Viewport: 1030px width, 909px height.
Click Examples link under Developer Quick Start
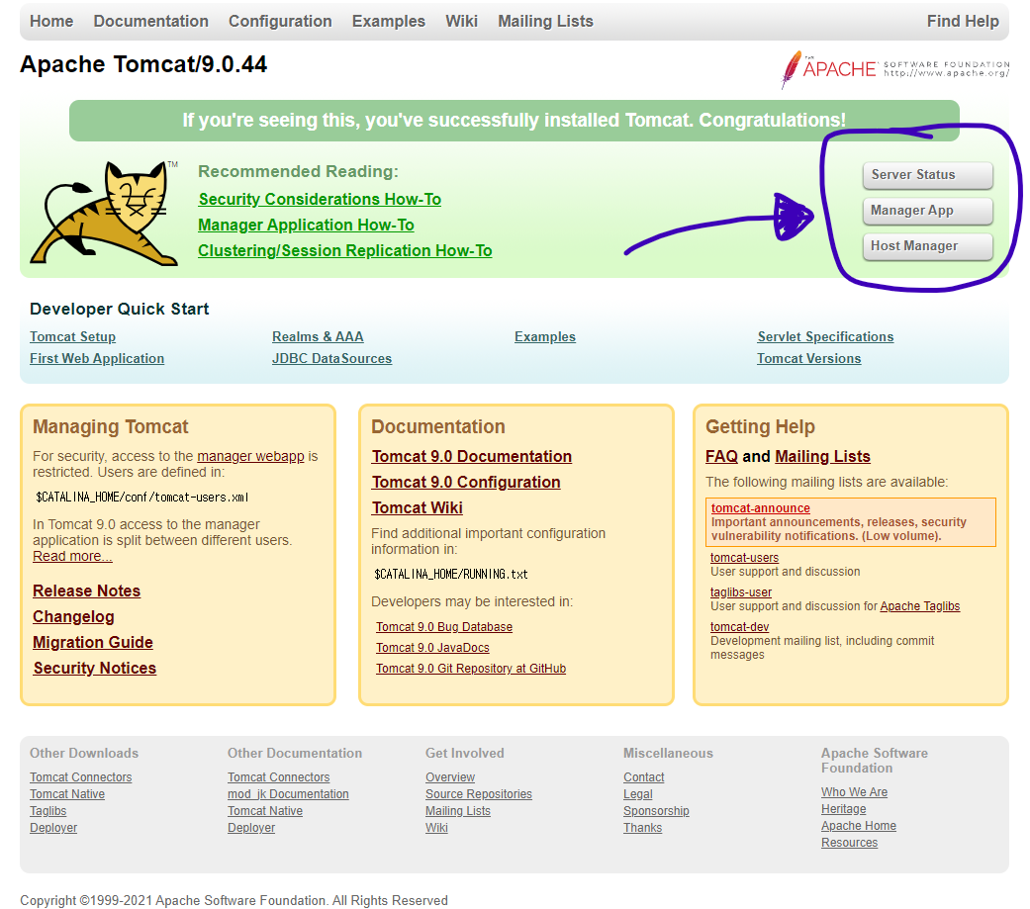544,336
